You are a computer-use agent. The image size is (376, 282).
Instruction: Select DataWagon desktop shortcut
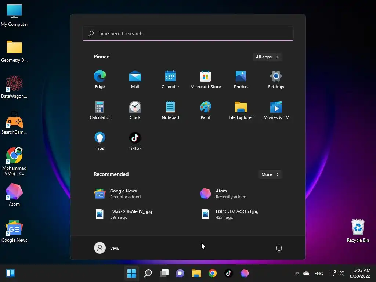pyautogui.click(x=14, y=87)
